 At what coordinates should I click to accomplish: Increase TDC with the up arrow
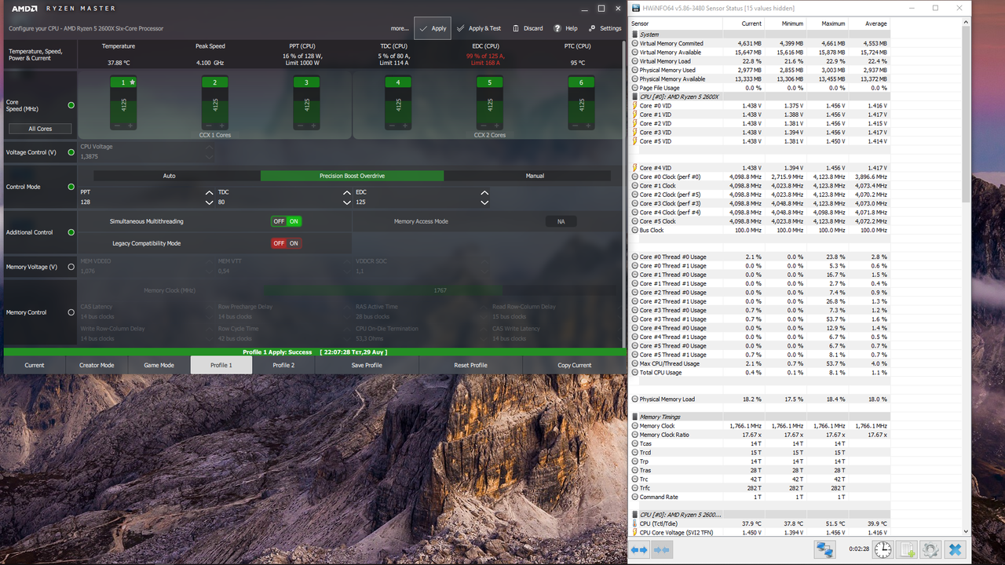(x=347, y=192)
